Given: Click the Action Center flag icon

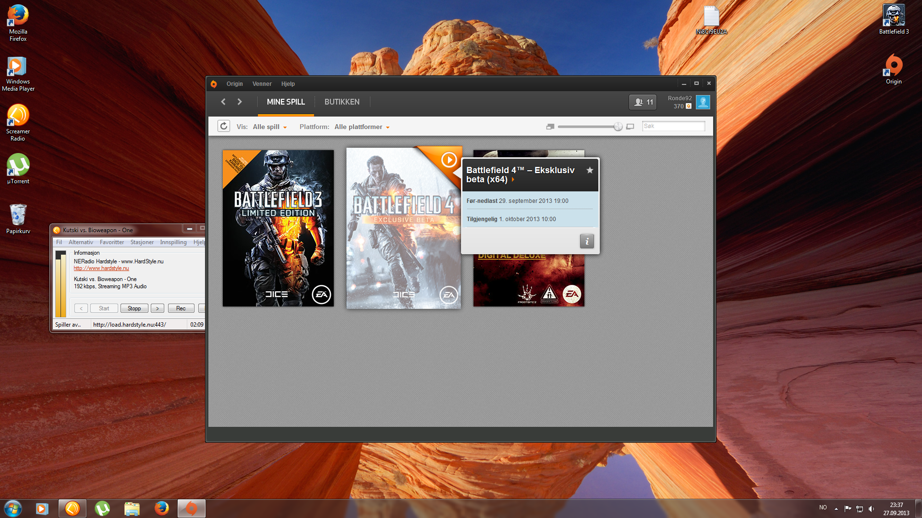Looking at the screenshot, I should [848, 509].
